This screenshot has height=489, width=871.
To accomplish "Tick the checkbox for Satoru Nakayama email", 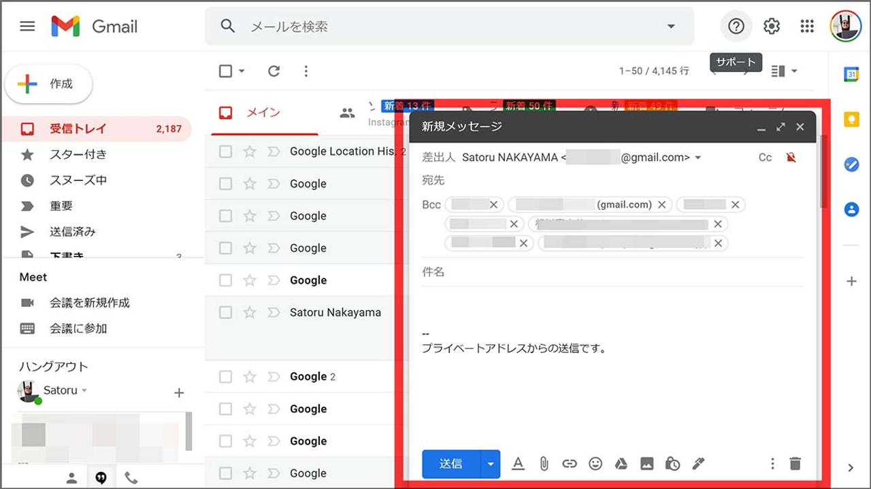I will tap(225, 312).
